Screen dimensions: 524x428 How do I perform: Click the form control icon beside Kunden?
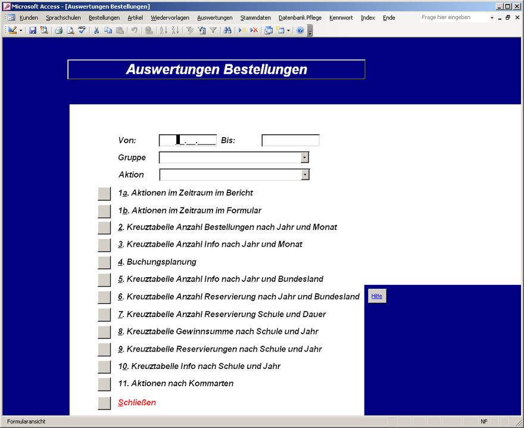11,17
